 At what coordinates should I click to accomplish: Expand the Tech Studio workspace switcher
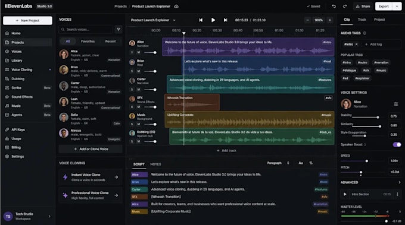[x=49, y=216]
